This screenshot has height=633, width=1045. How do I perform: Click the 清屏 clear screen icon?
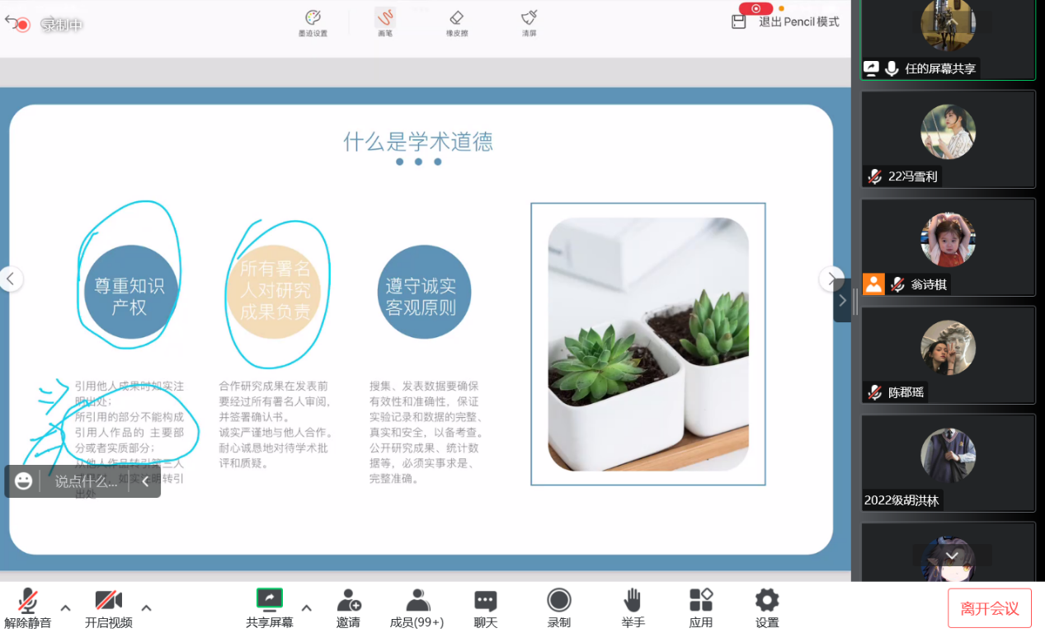click(x=529, y=22)
